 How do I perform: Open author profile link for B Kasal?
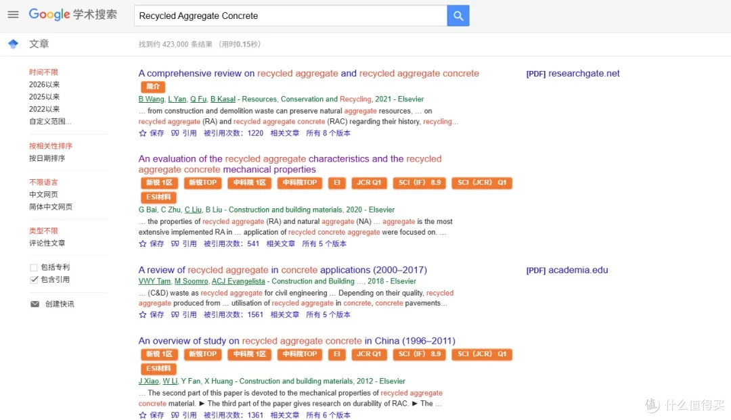coord(223,99)
